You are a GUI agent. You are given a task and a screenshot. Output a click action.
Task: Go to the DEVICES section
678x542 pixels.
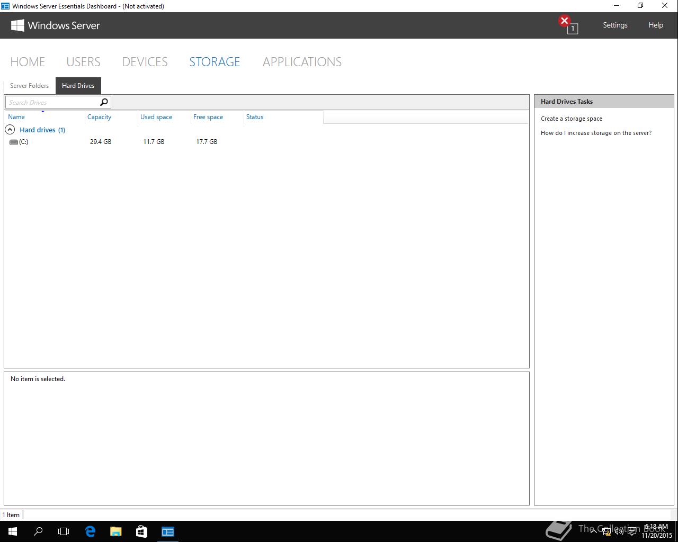(145, 62)
